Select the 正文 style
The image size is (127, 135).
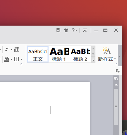point(38,54)
